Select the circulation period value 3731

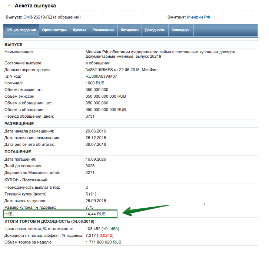coord(90,116)
